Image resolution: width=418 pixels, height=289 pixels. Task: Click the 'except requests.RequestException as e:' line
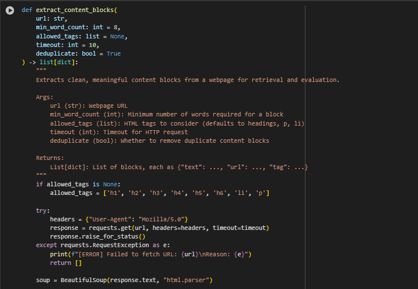103,245
